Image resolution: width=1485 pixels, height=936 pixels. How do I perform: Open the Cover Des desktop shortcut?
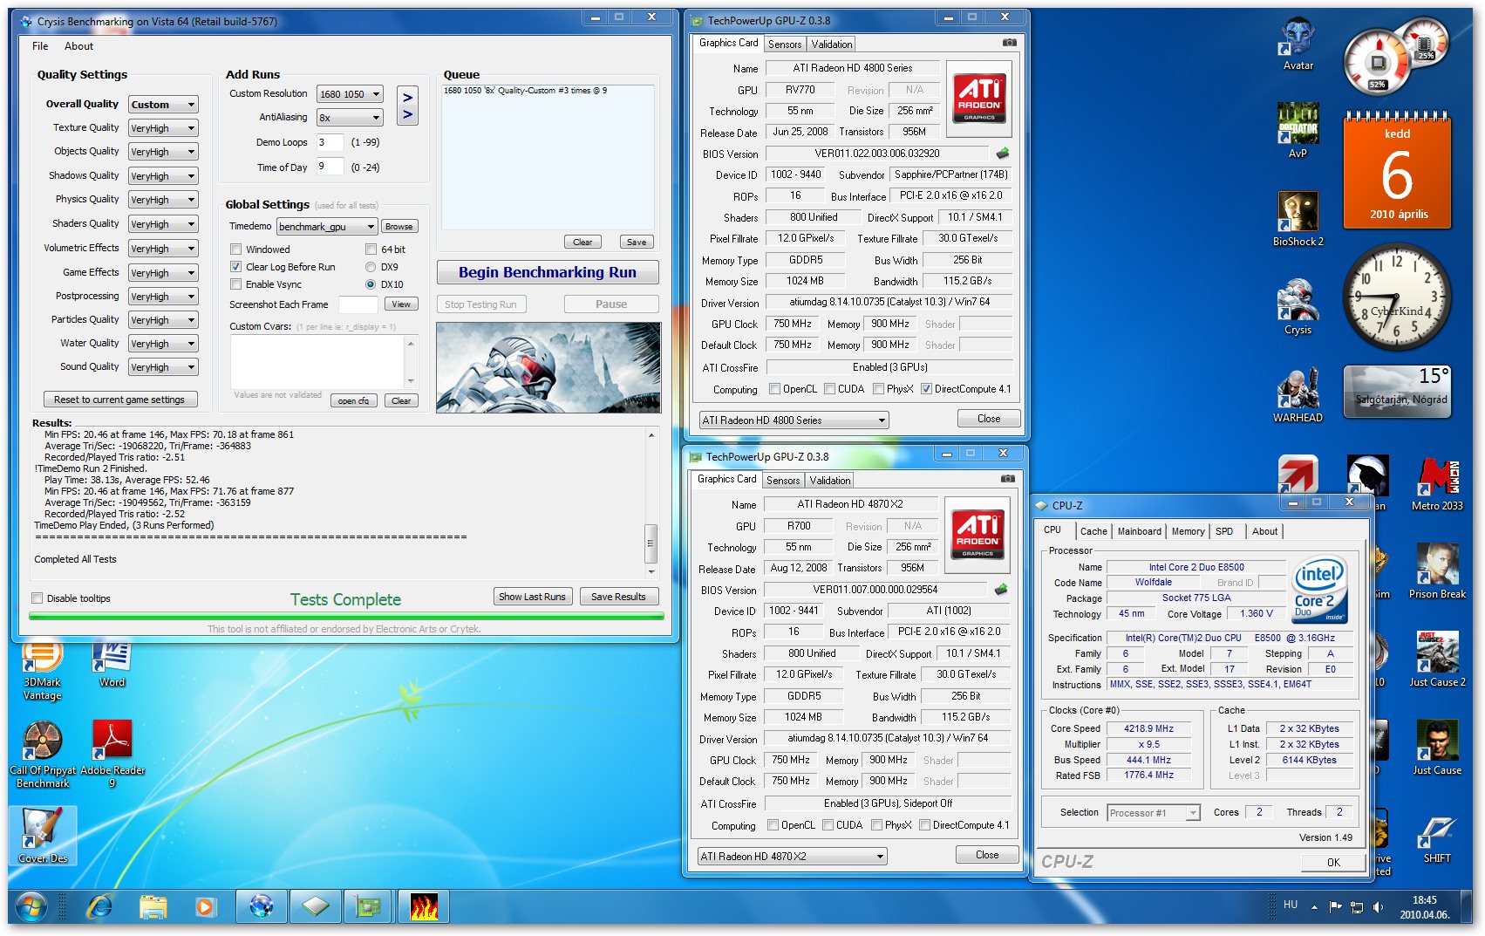pyautogui.click(x=43, y=836)
